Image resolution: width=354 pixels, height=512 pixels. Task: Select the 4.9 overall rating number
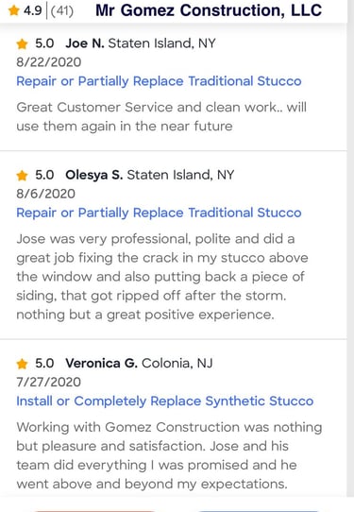pyautogui.click(x=33, y=10)
